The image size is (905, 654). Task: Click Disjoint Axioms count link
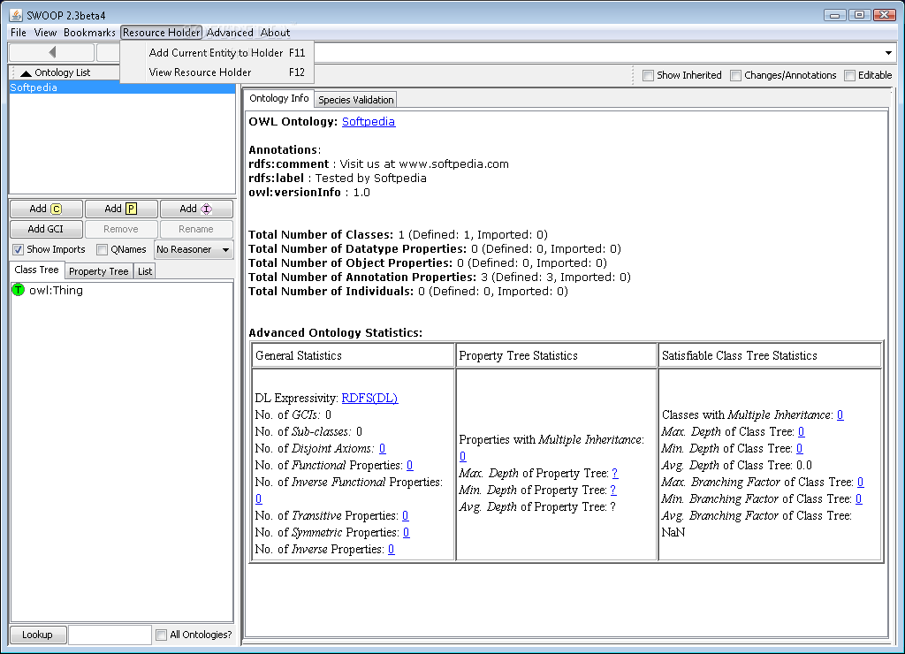(x=382, y=448)
